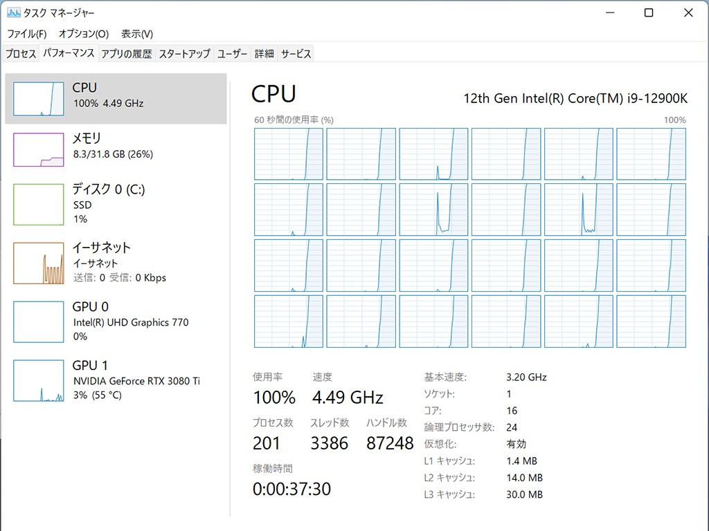Open the ファイル(F) menu

[26, 34]
